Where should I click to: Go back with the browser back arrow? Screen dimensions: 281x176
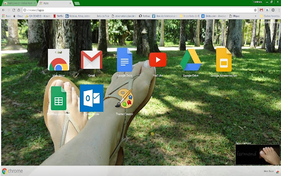coord(4,10)
